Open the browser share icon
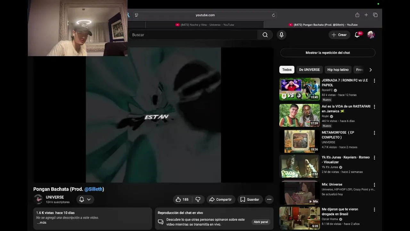 (357, 15)
